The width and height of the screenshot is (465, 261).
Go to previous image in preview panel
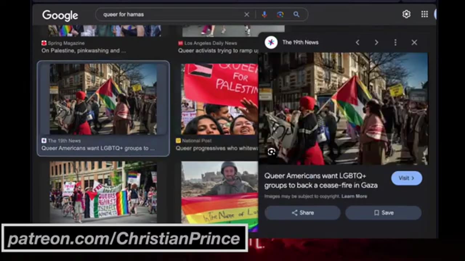click(357, 42)
